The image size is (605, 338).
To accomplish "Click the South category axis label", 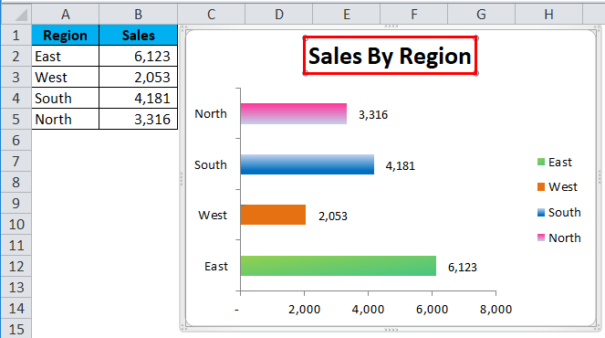I will click(x=211, y=164).
